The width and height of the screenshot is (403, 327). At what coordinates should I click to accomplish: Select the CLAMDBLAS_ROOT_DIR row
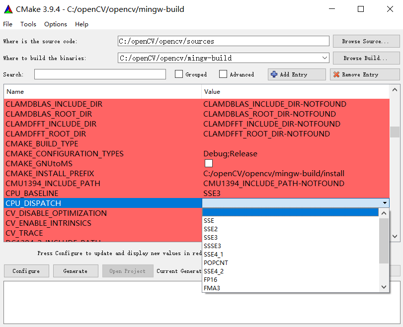pyautogui.click(x=197, y=114)
